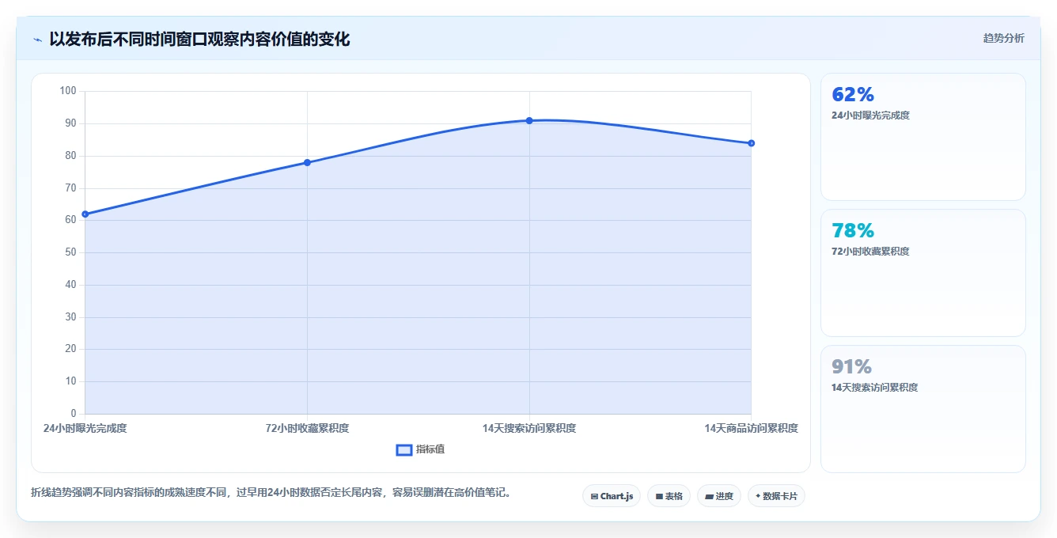Select the 表格 tag chip
The width and height of the screenshot is (1057, 538).
click(x=669, y=496)
